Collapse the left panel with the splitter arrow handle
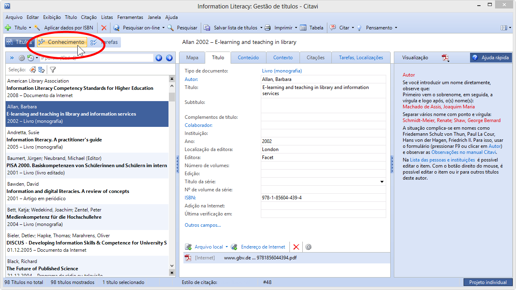Image resolution: width=516 pixels, height=290 pixels. [177, 165]
